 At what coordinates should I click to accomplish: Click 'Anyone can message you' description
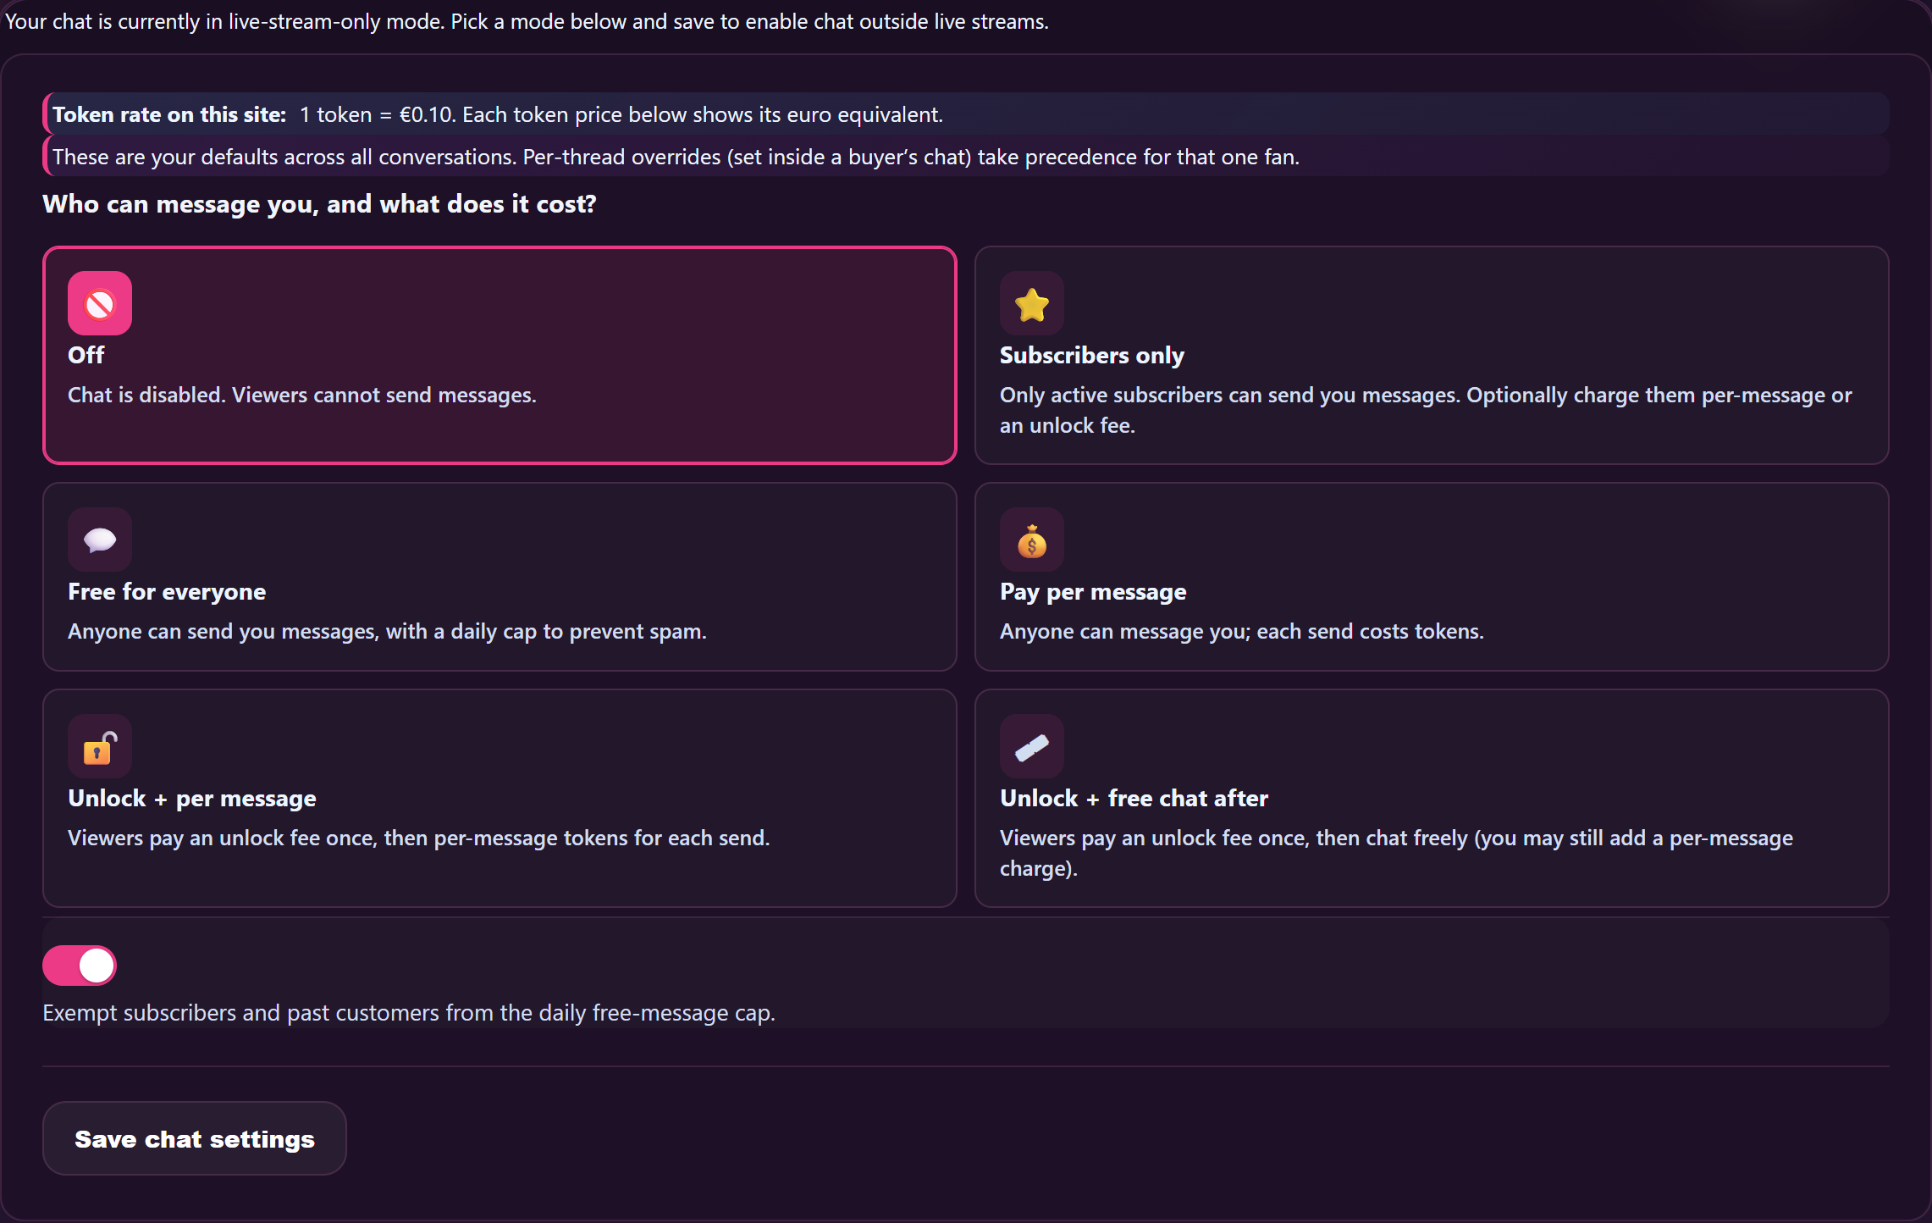[1242, 631]
